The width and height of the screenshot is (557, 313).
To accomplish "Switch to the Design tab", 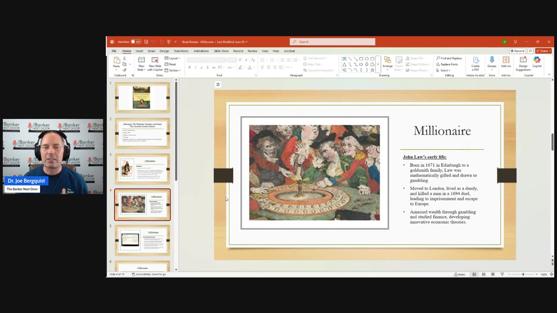I will point(164,51).
